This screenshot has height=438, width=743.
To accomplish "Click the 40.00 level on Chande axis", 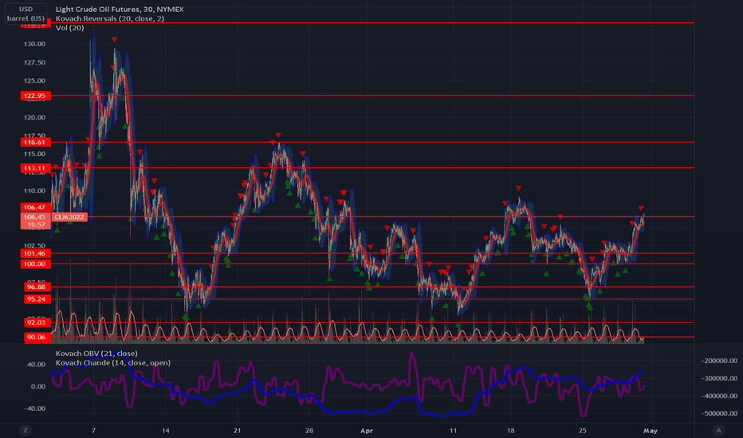I will point(37,364).
